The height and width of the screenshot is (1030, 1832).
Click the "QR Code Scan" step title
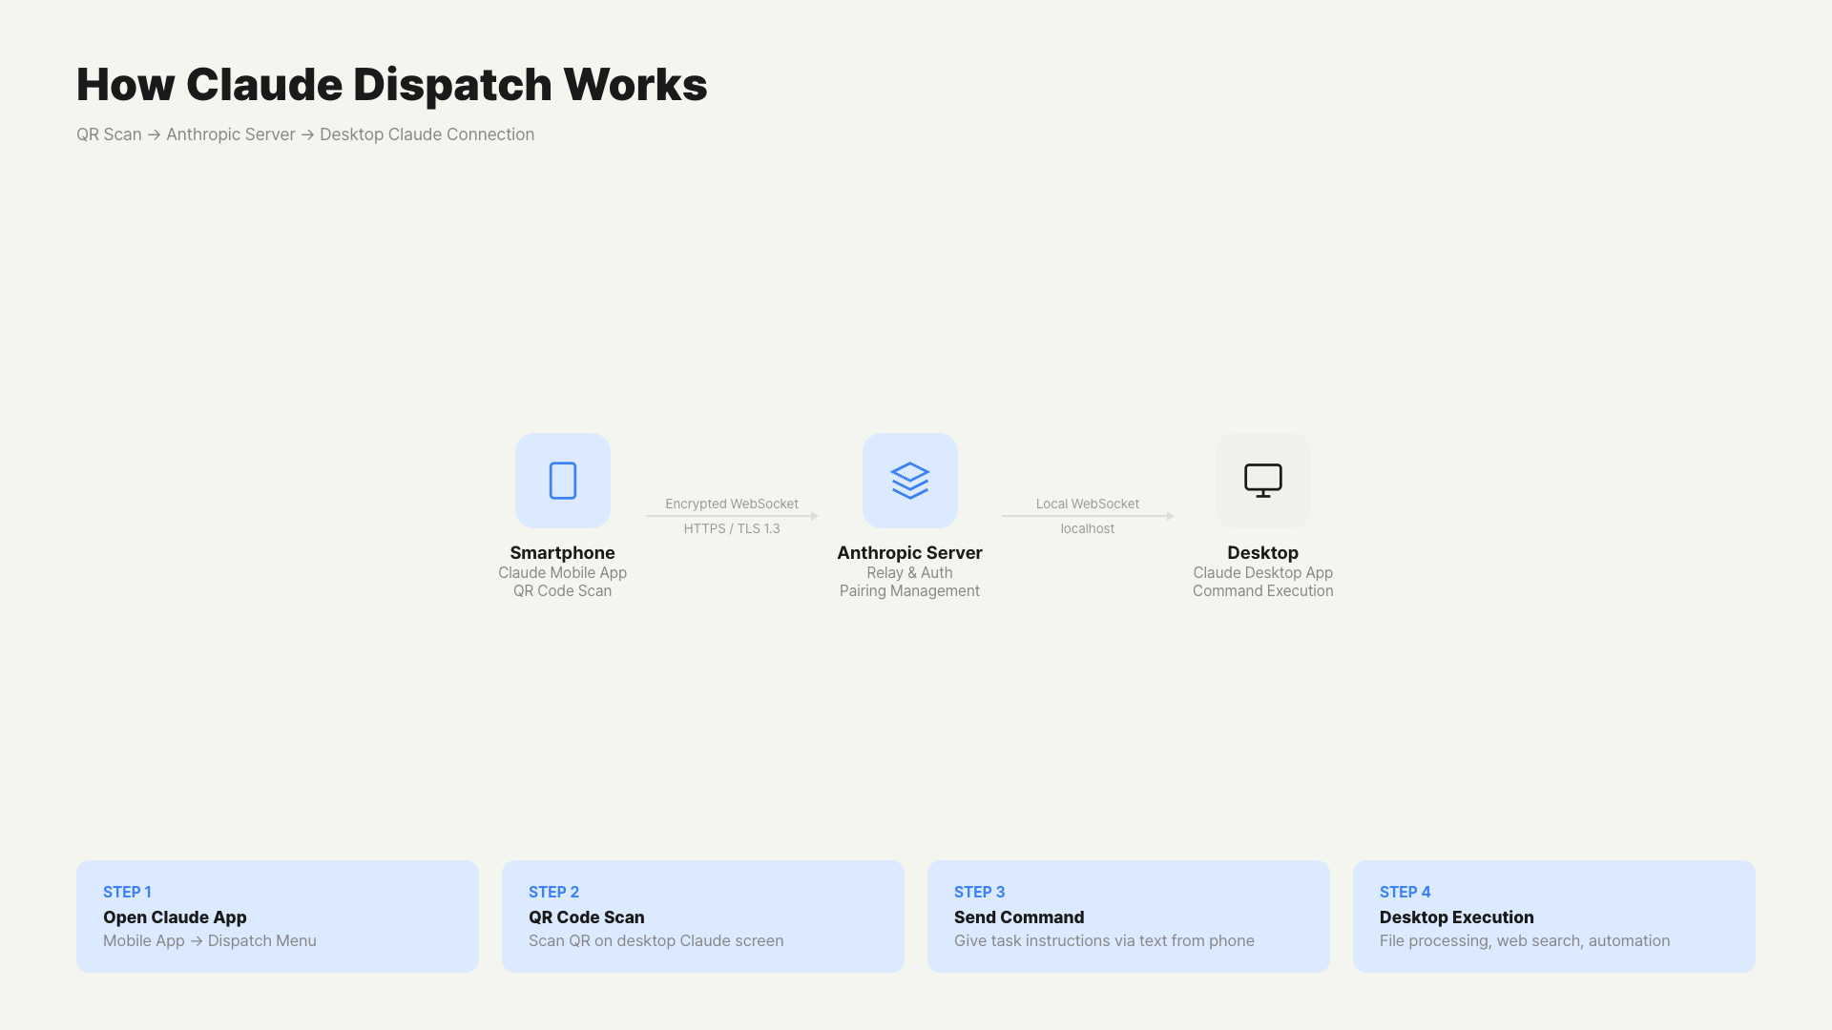[586, 917]
